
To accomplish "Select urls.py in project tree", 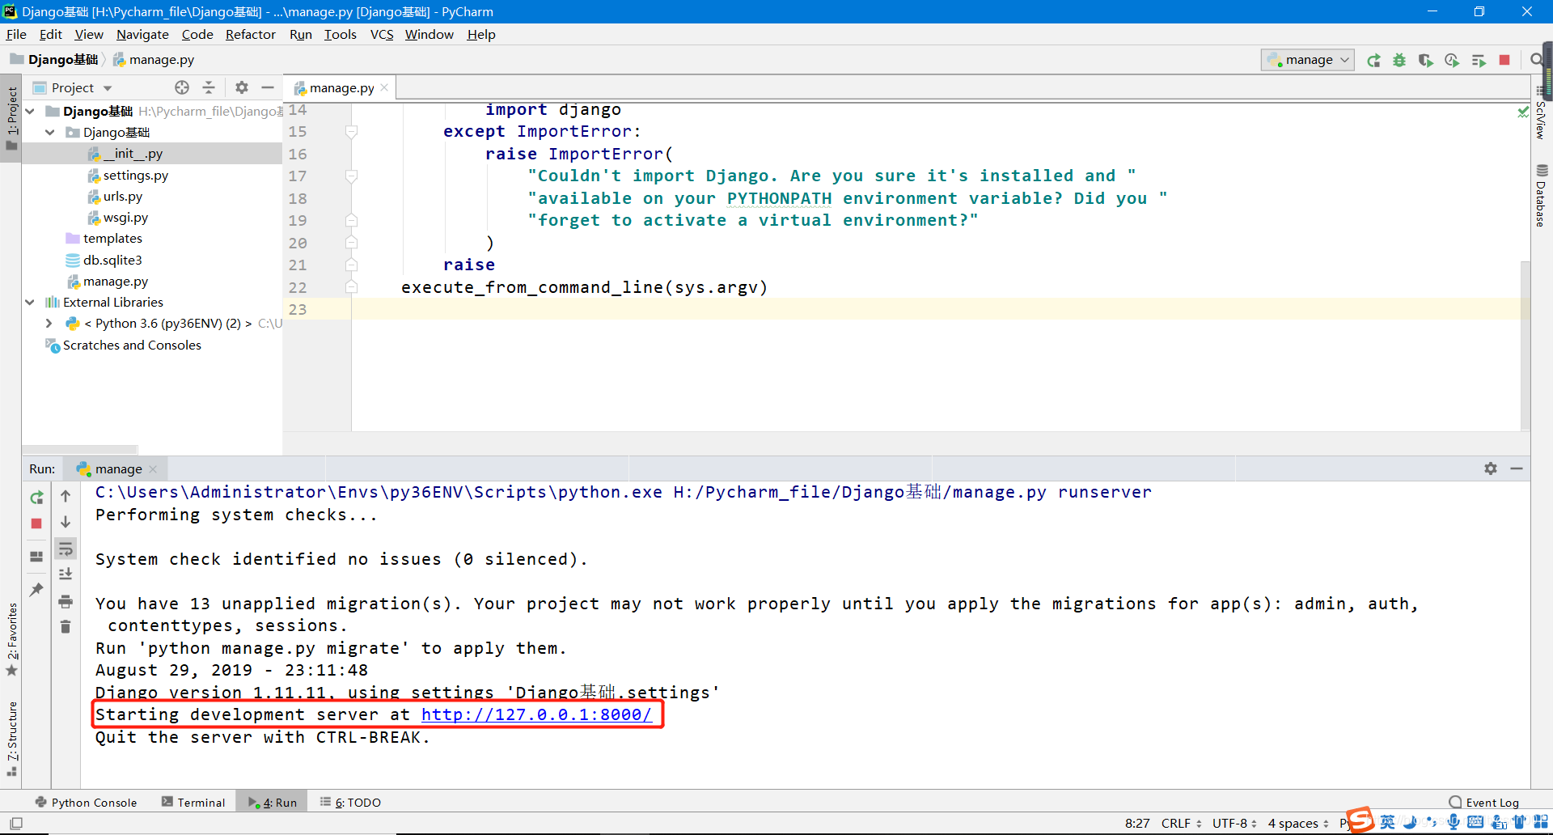I will point(115,196).
